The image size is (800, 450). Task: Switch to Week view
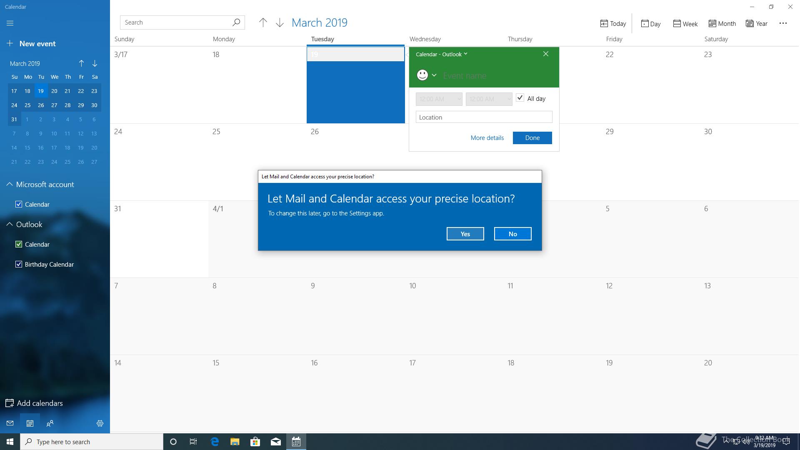pos(685,23)
